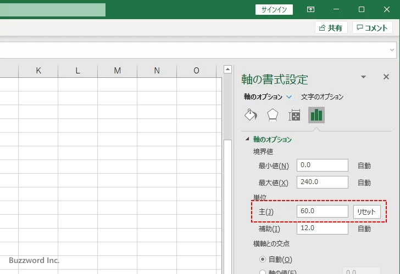This screenshot has width=400, height=274.
Task: Open the コメント comments button
Action: [373, 28]
